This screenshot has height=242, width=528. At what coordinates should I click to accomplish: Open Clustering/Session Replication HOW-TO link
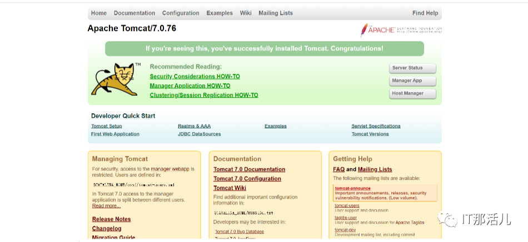pos(204,95)
